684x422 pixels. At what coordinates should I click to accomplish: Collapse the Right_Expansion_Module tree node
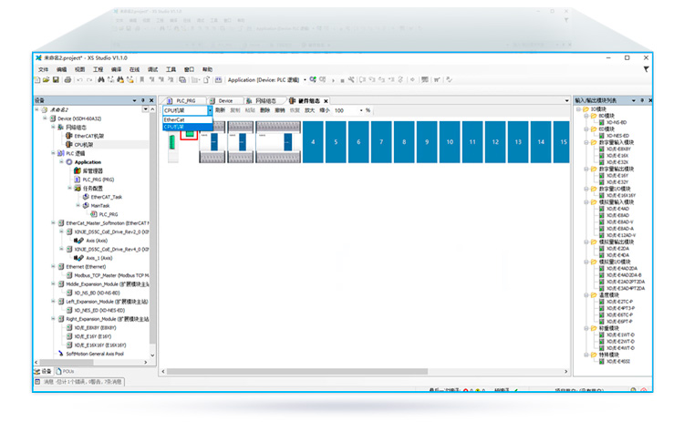(x=53, y=319)
